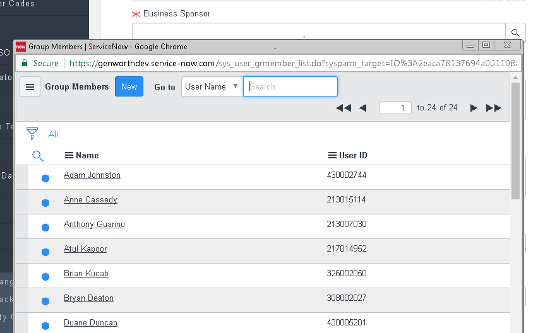Click into the Search input box
Viewport: 538px width, 333px height.
point(290,86)
